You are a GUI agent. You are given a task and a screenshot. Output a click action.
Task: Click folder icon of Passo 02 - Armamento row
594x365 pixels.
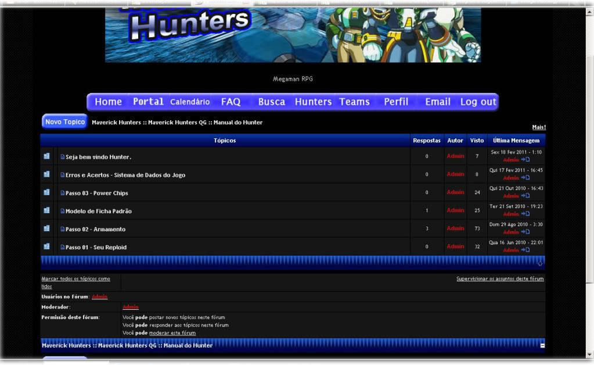point(46,228)
